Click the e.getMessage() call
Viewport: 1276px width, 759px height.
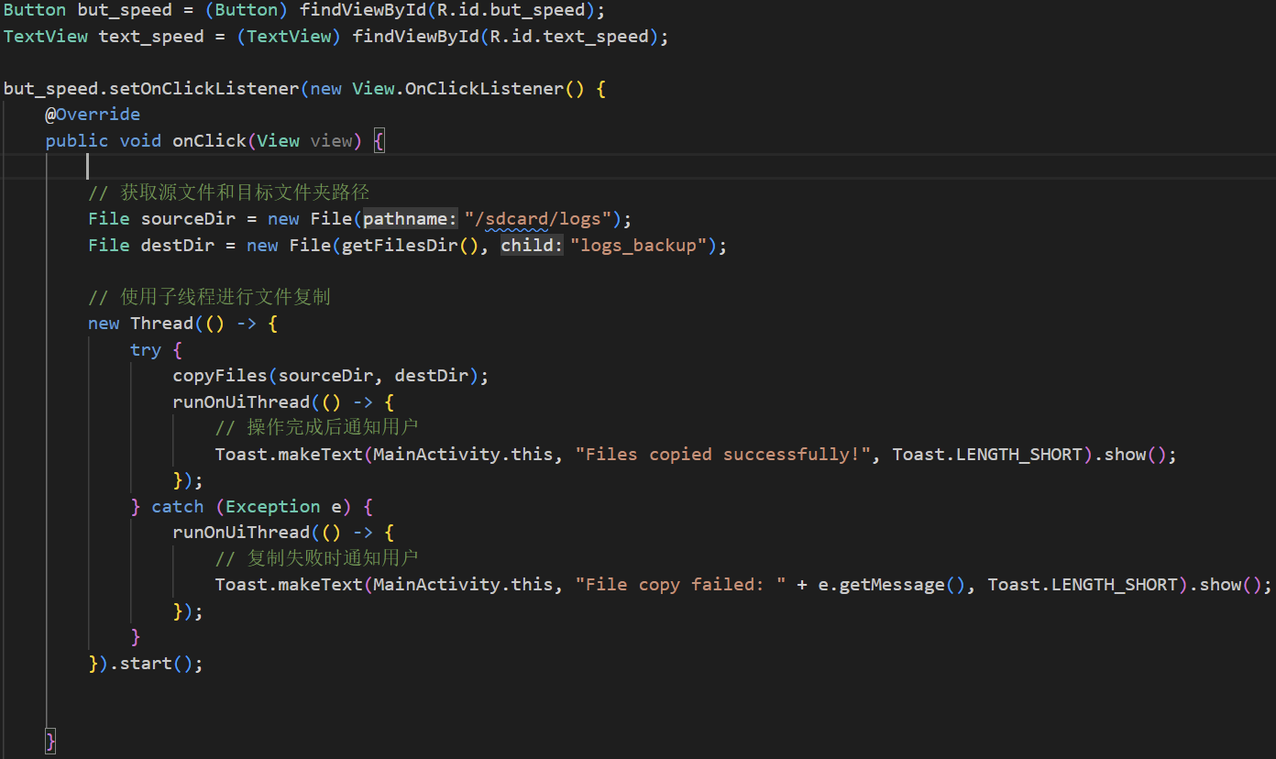(892, 585)
